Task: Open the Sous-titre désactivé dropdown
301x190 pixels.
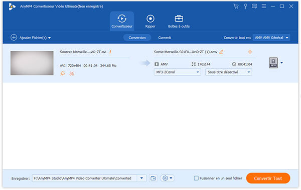Action: tap(228, 72)
